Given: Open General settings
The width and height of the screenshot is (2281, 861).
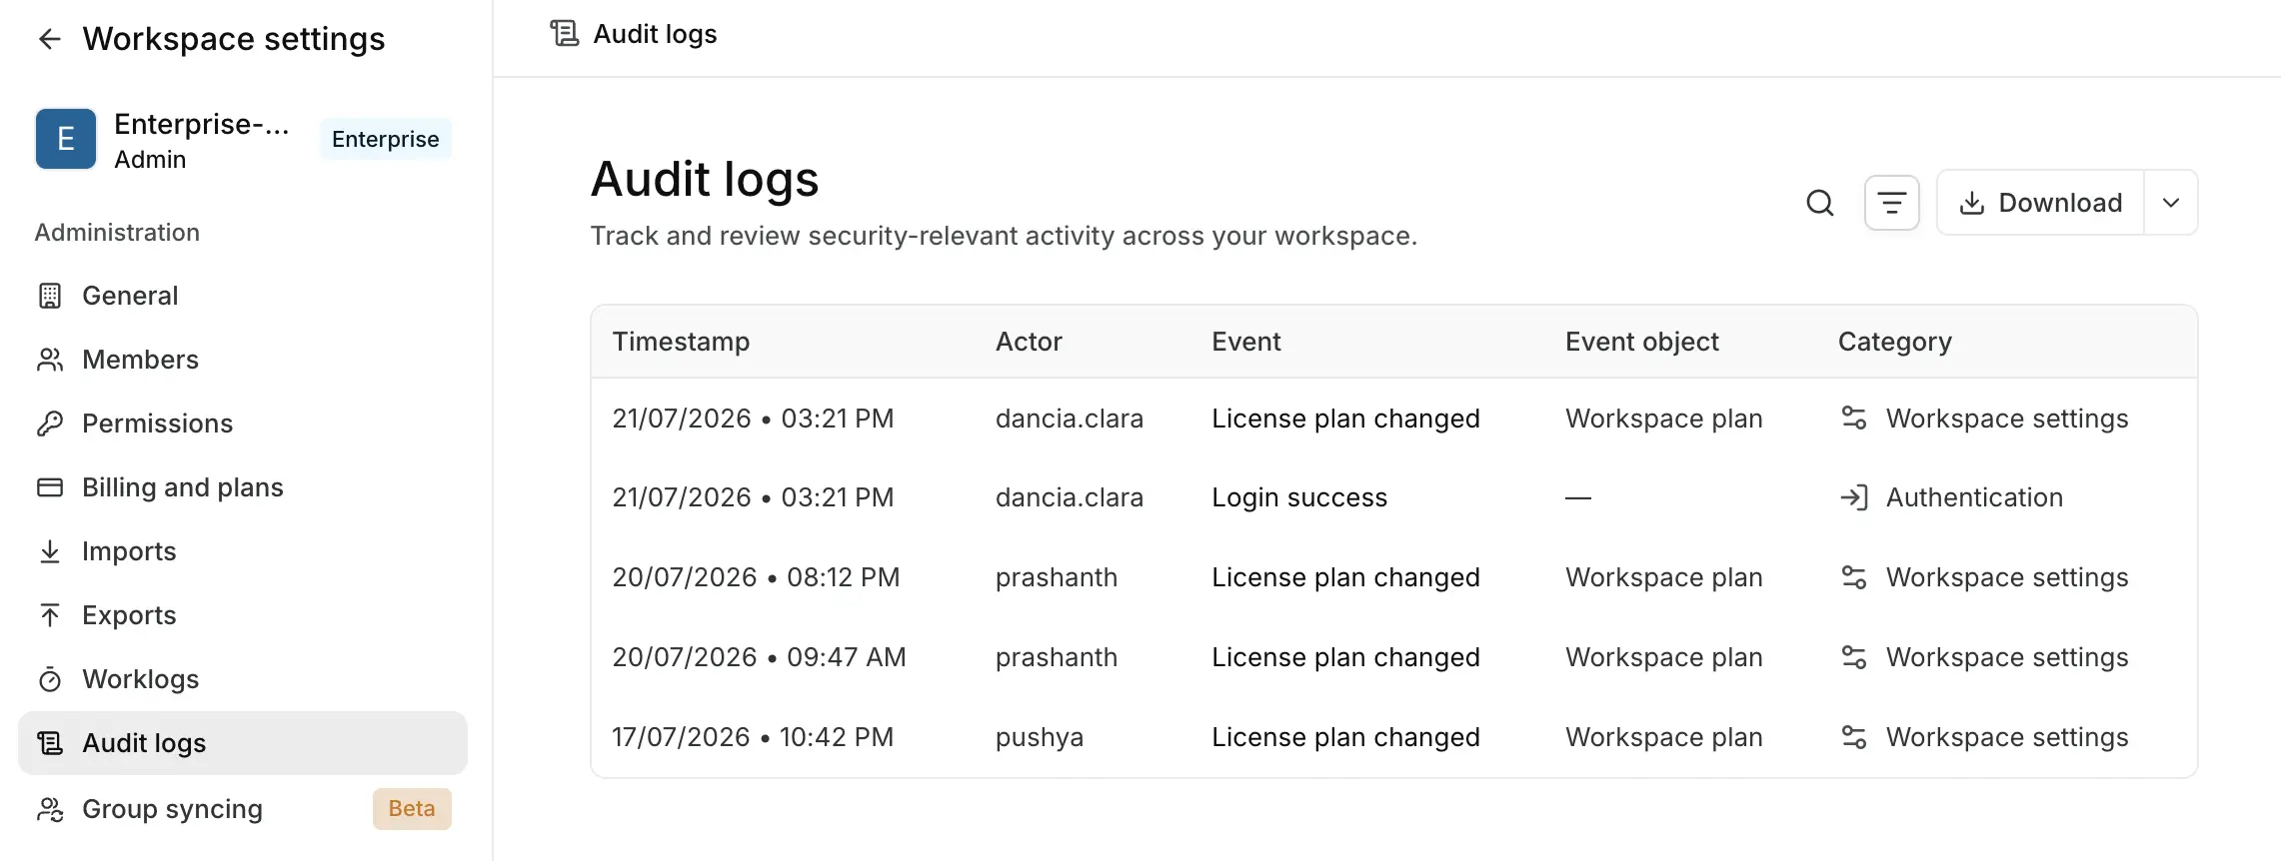Looking at the screenshot, I should tap(243, 296).
